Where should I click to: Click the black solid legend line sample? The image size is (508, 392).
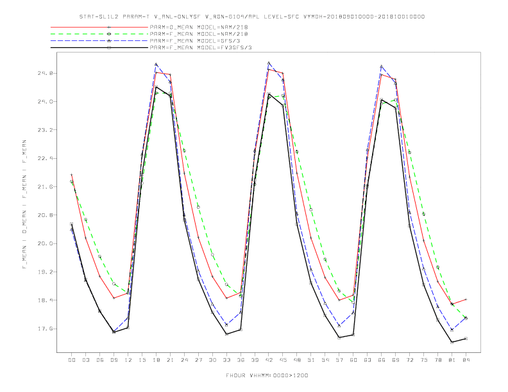tap(99, 47)
